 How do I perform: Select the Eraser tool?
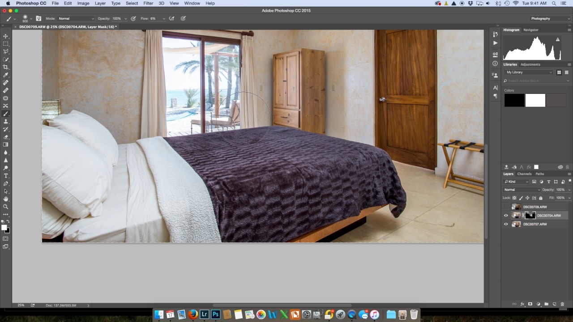pos(6,137)
